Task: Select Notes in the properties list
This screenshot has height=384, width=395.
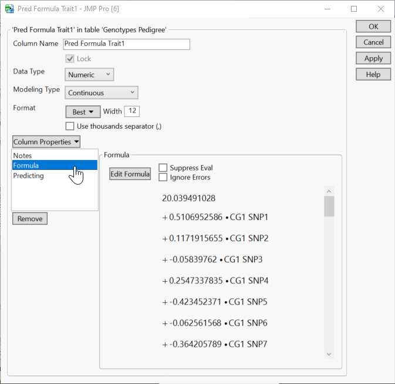Action: click(x=23, y=156)
